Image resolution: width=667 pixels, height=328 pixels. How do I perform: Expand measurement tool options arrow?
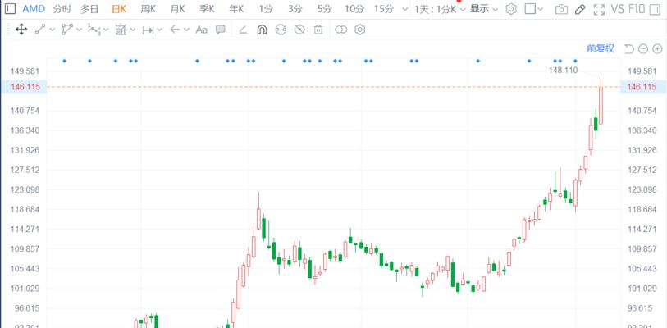pyautogui.click(x=133, y=30)
